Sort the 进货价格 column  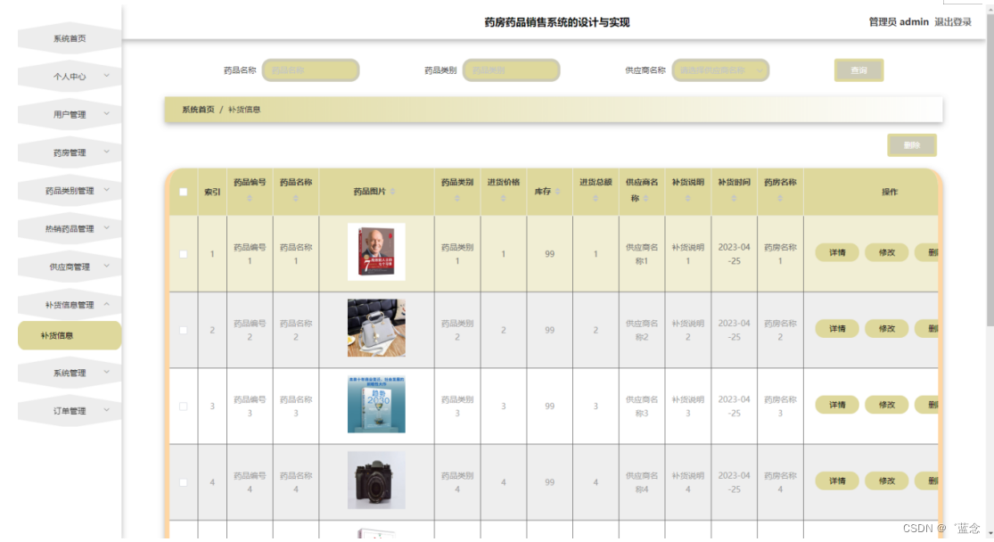pyautogui.click(x=502, y=198)
